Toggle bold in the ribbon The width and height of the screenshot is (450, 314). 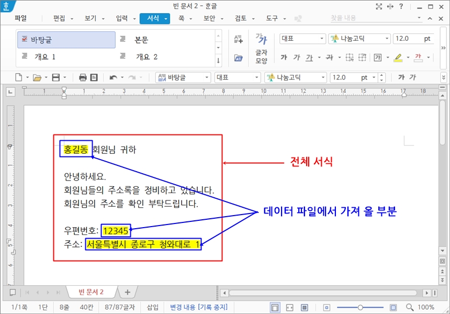[284, 58]
